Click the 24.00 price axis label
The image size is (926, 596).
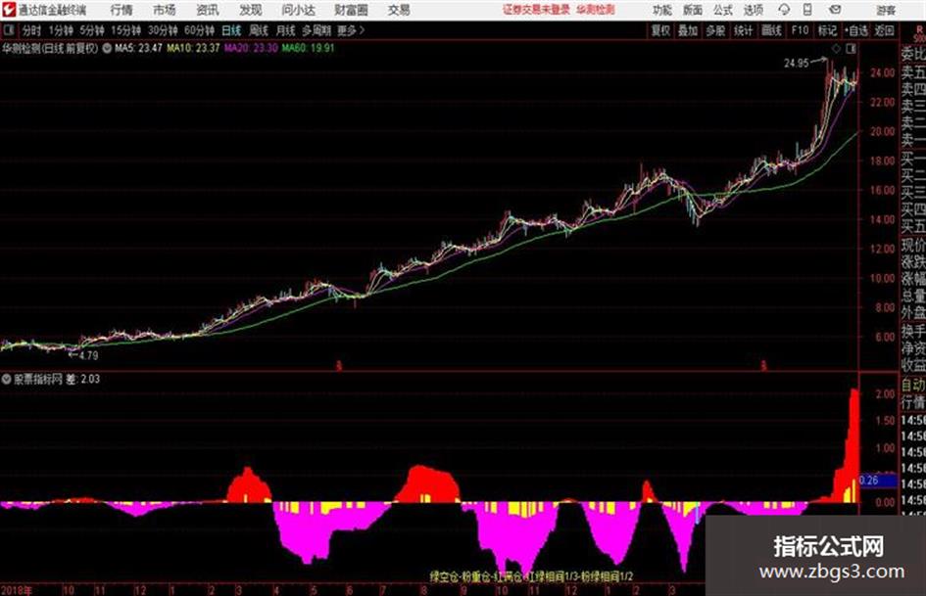882,73
